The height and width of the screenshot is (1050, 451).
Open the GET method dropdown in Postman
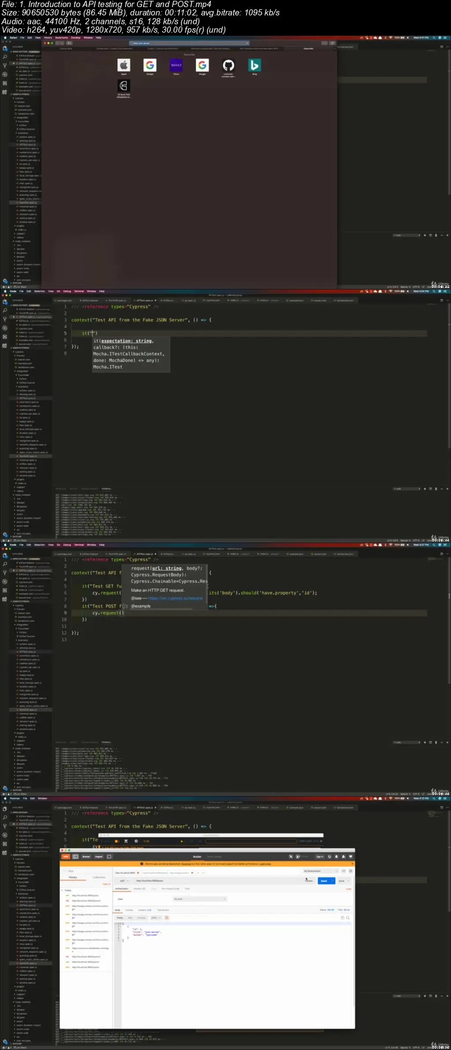coord(125,881)
